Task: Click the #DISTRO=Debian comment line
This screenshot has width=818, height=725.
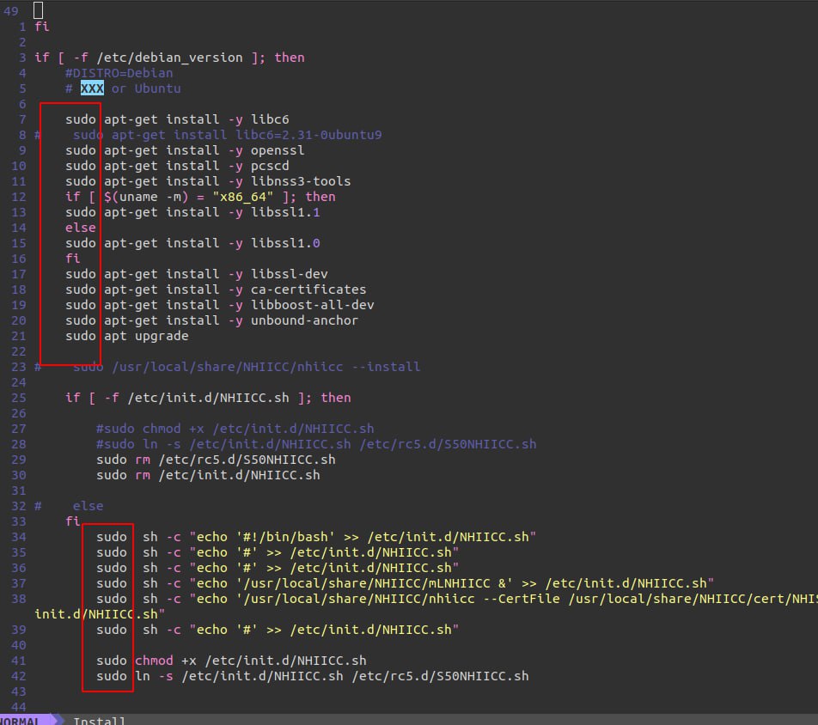Action: (119, 73)
